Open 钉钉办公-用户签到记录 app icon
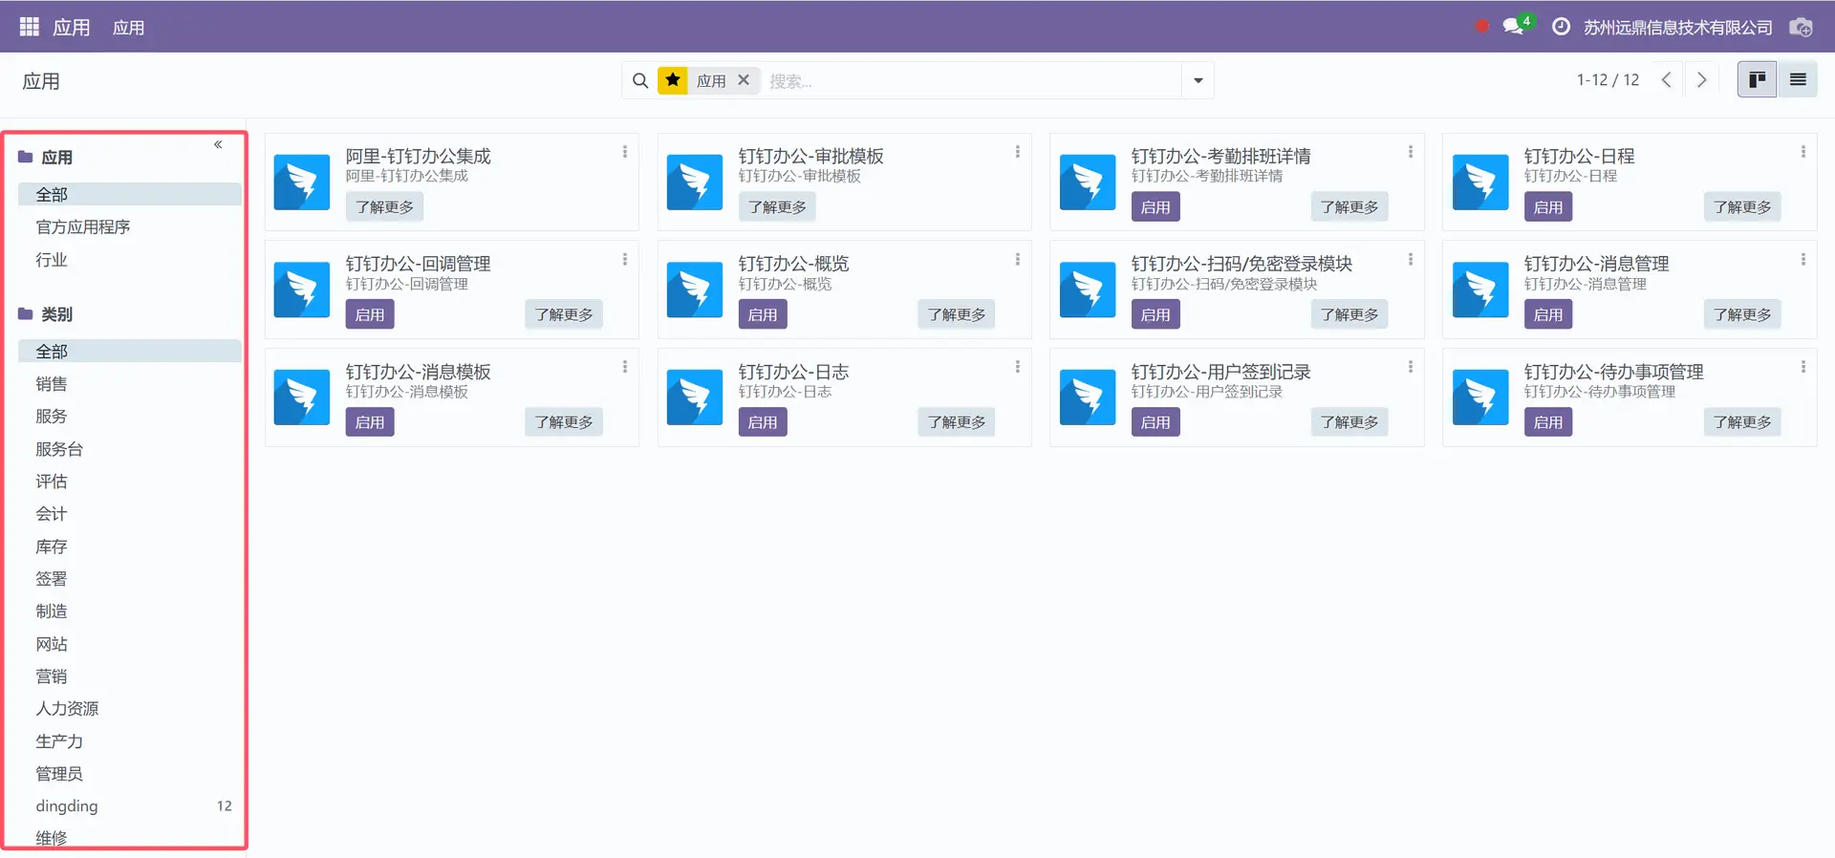1835x858 pixels. 1088,398
